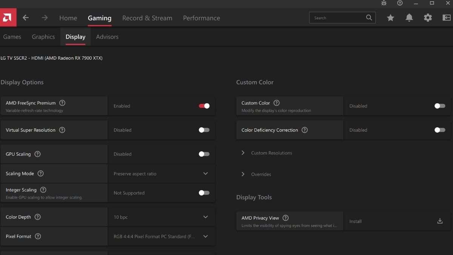
Task: Click the AMD Privacy View download icon
Action: click(x=440, y=221)
